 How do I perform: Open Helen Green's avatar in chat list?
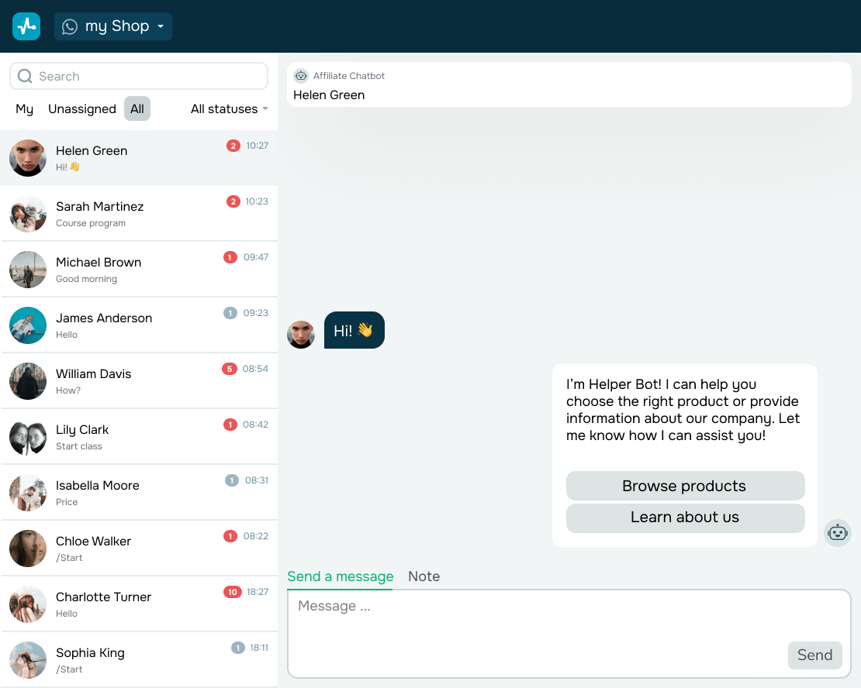tap(28, 158)
